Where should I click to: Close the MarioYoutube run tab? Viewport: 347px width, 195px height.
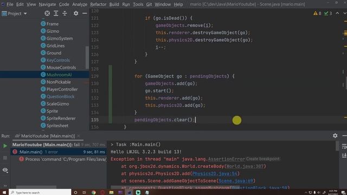[79, 136]
